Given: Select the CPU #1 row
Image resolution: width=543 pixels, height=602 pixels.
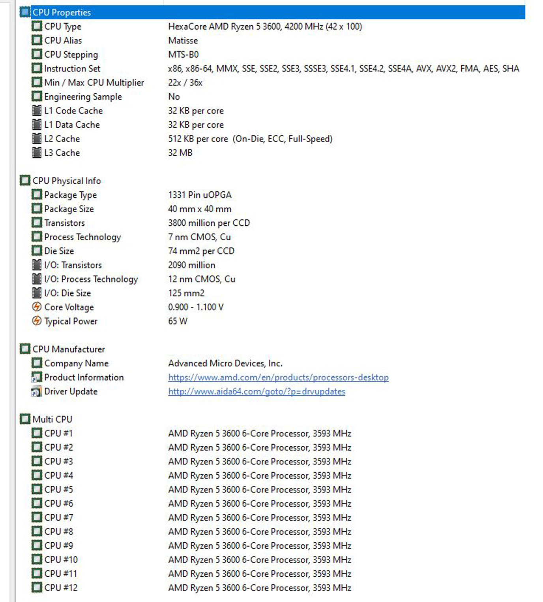Looking at the screenshot, I should [x=191, y=433].
